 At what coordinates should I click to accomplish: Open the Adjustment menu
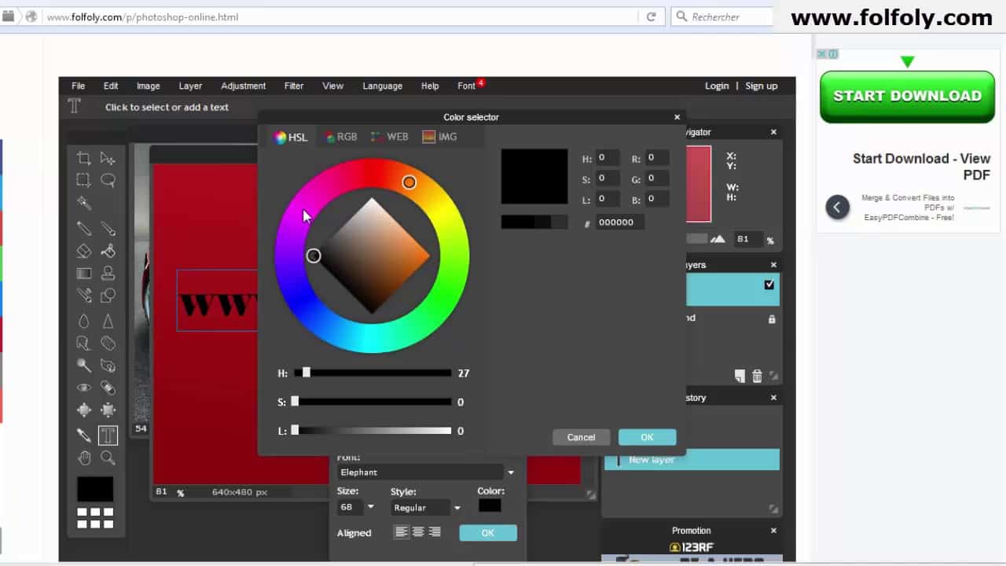[x=243, y=86]
